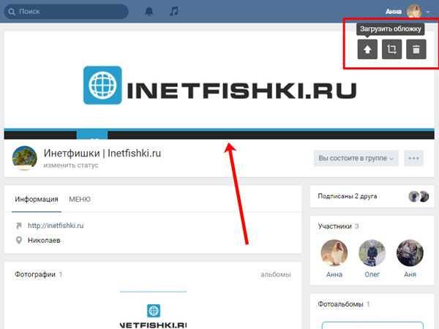Click the name Олег under avatar
The image size is (439, 329).
[372, 274]
